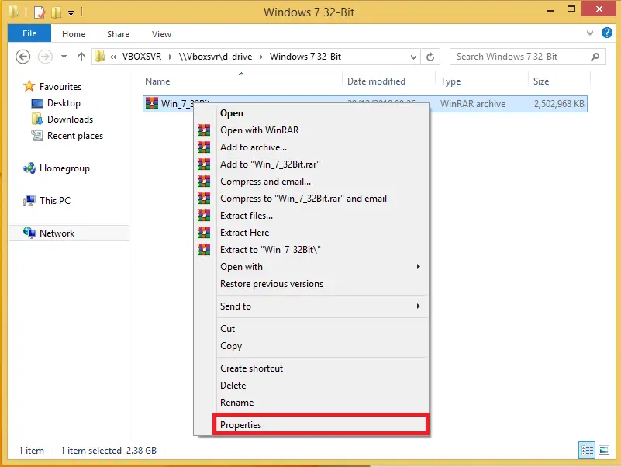This screenshot has width=621, height=467.
Task: Click VBOXSVR in the address path
Action: pos(142,57)
